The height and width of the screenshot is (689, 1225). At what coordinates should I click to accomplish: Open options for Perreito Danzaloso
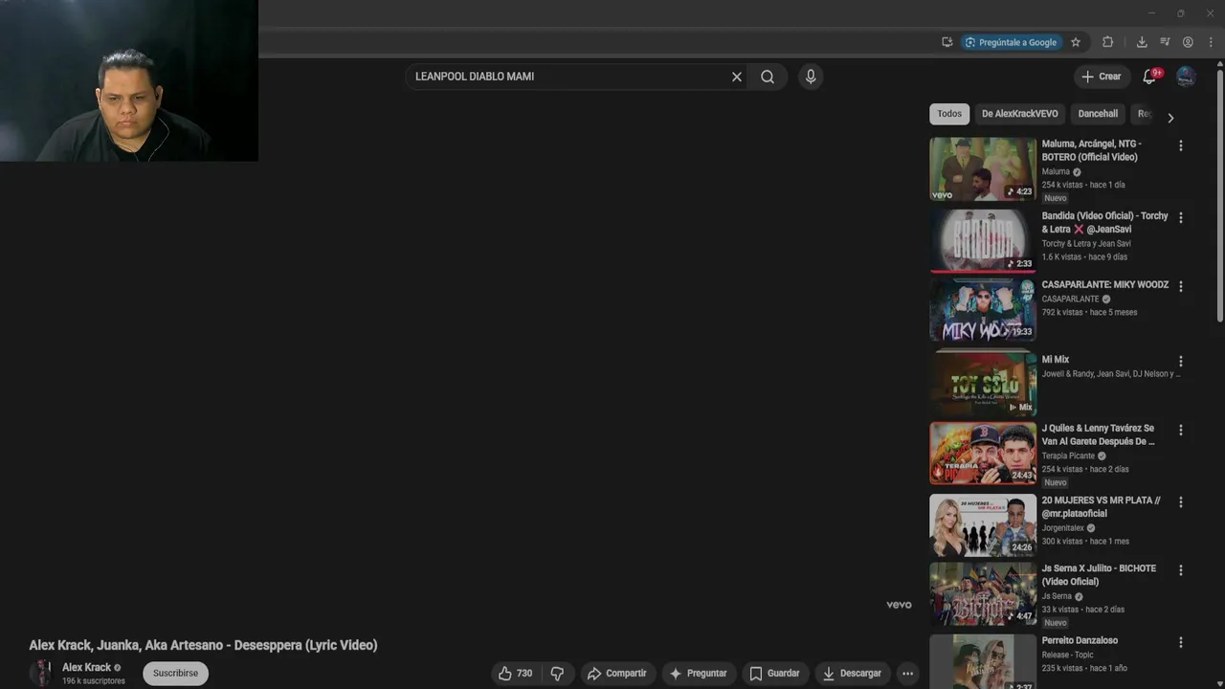[x=1180, y=642]
